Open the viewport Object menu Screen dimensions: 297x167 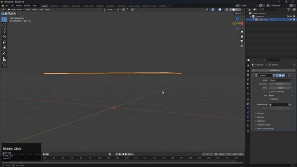pos(47,10)
